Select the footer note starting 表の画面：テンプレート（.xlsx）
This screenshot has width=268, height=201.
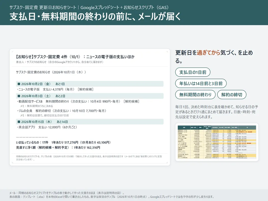coord(112,197)
